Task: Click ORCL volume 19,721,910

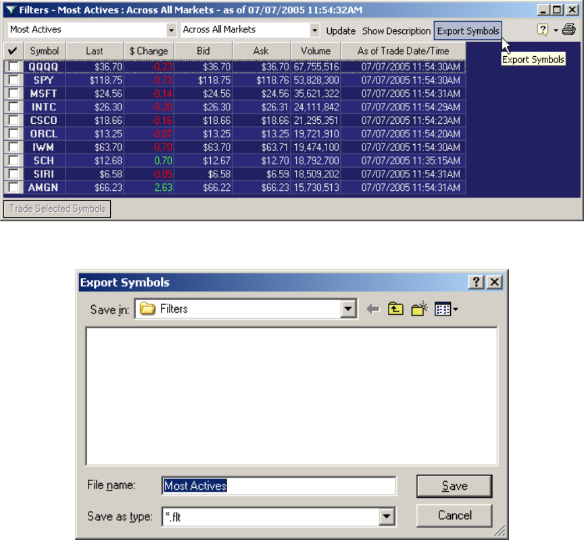Action: click(316, 134)
